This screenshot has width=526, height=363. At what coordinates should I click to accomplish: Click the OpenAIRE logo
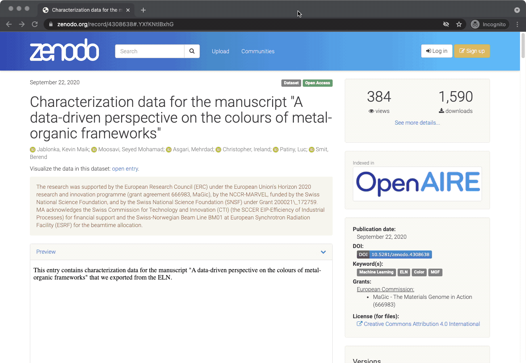[417, 184]
